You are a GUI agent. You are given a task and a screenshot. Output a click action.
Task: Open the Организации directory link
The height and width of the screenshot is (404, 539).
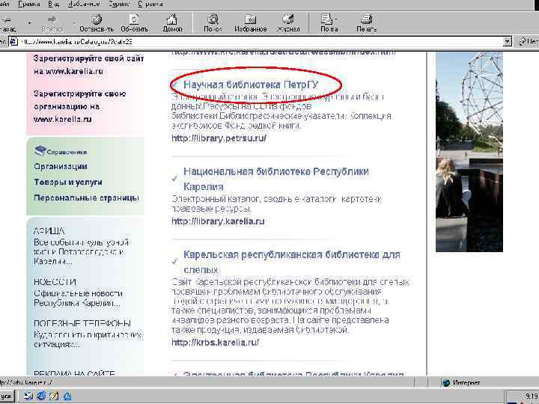[x=61, y=167]
